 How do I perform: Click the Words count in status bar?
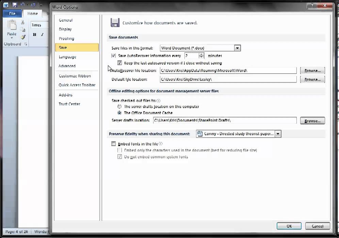click(41, 232)
